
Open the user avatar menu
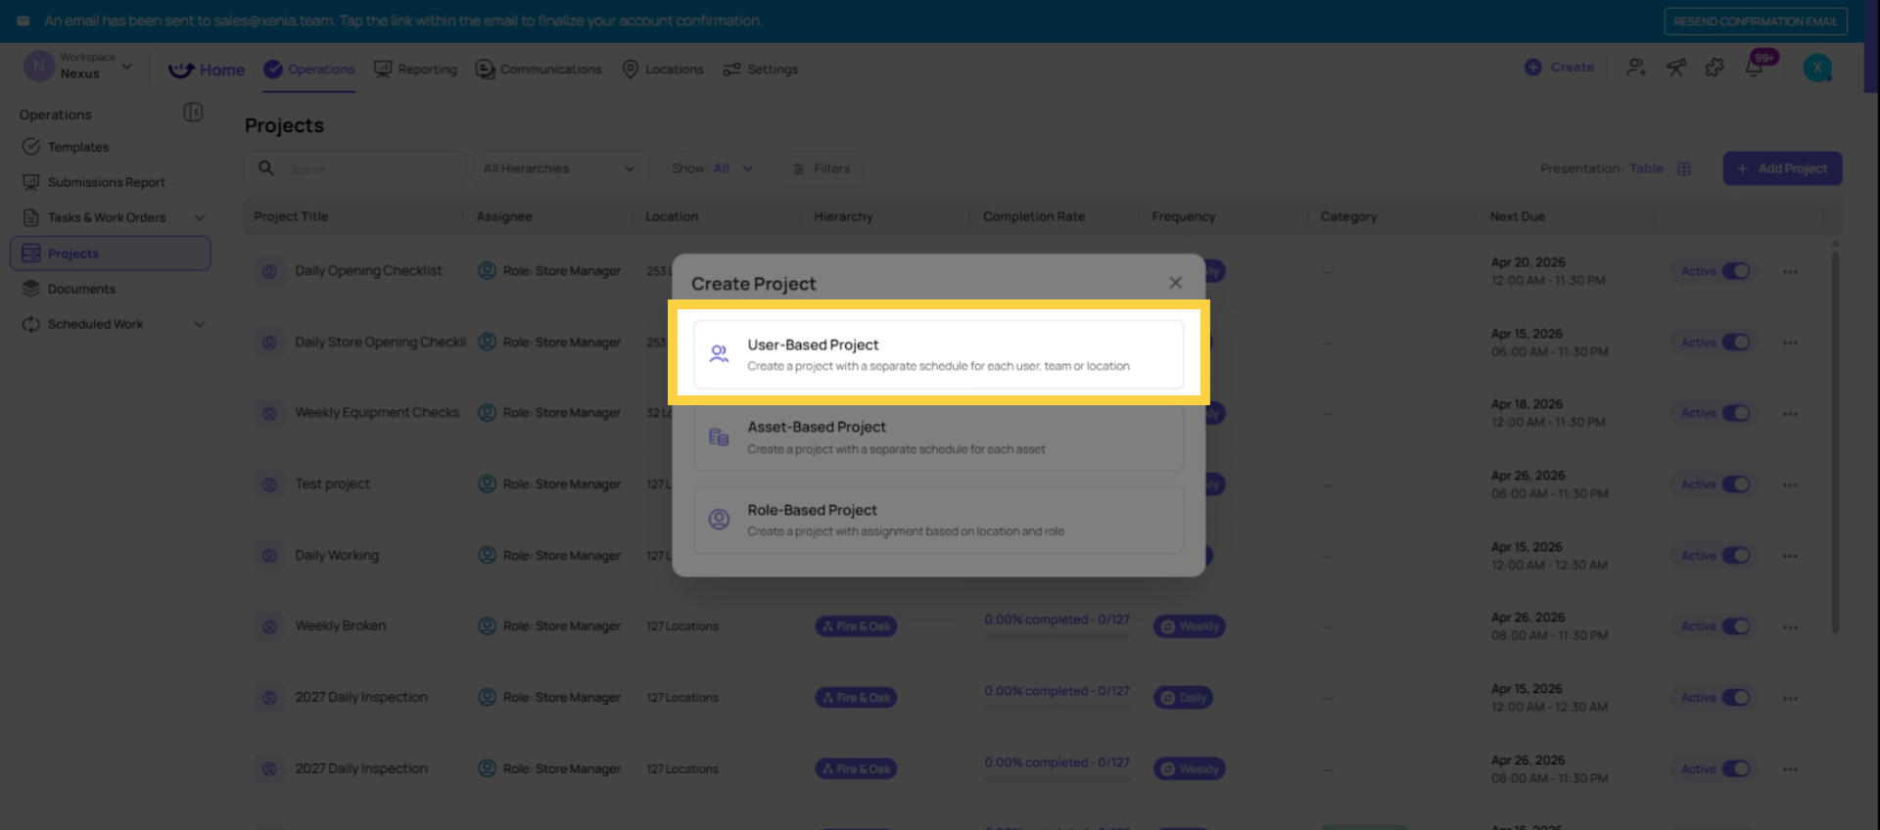coord(1817,68)
